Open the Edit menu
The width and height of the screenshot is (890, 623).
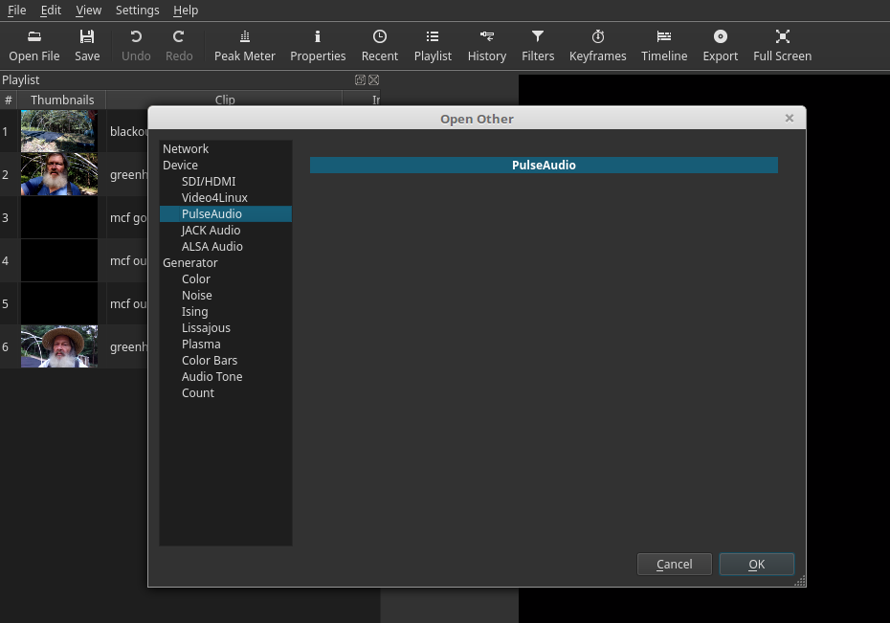[51, 11]
